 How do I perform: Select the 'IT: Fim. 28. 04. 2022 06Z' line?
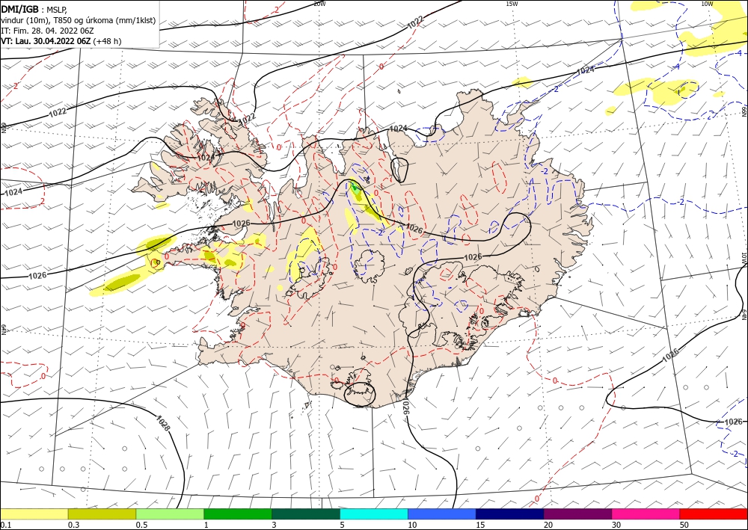pos(47,31)
